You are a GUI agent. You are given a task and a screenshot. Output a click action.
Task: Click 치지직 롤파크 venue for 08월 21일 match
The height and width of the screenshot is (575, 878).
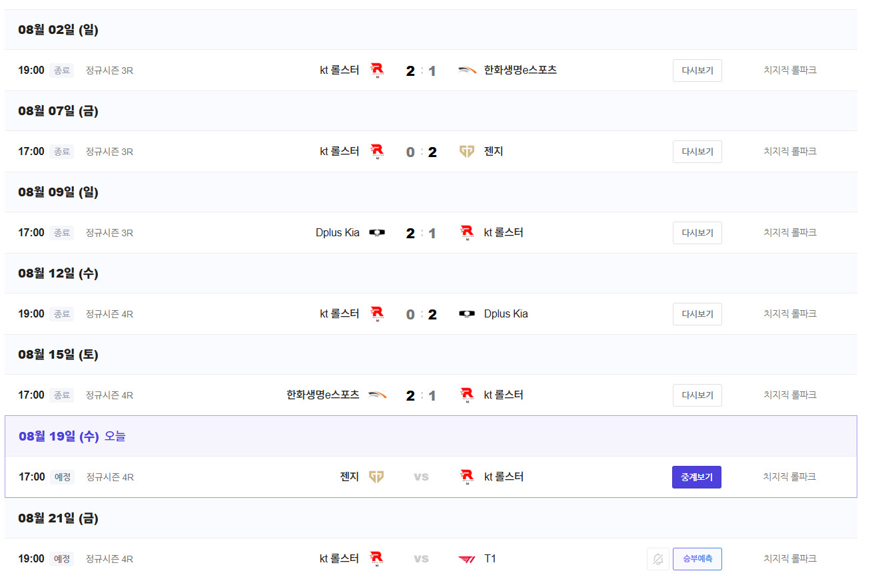coord(790,558)
